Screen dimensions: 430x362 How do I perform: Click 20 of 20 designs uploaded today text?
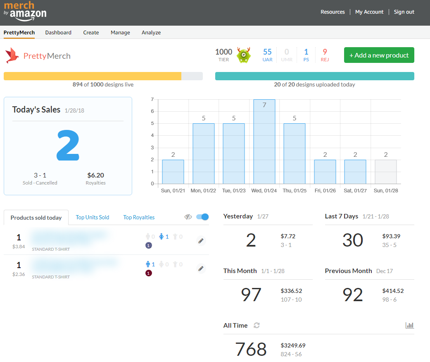314,84
